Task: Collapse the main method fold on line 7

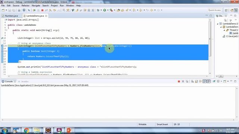Action: (7, 30)
